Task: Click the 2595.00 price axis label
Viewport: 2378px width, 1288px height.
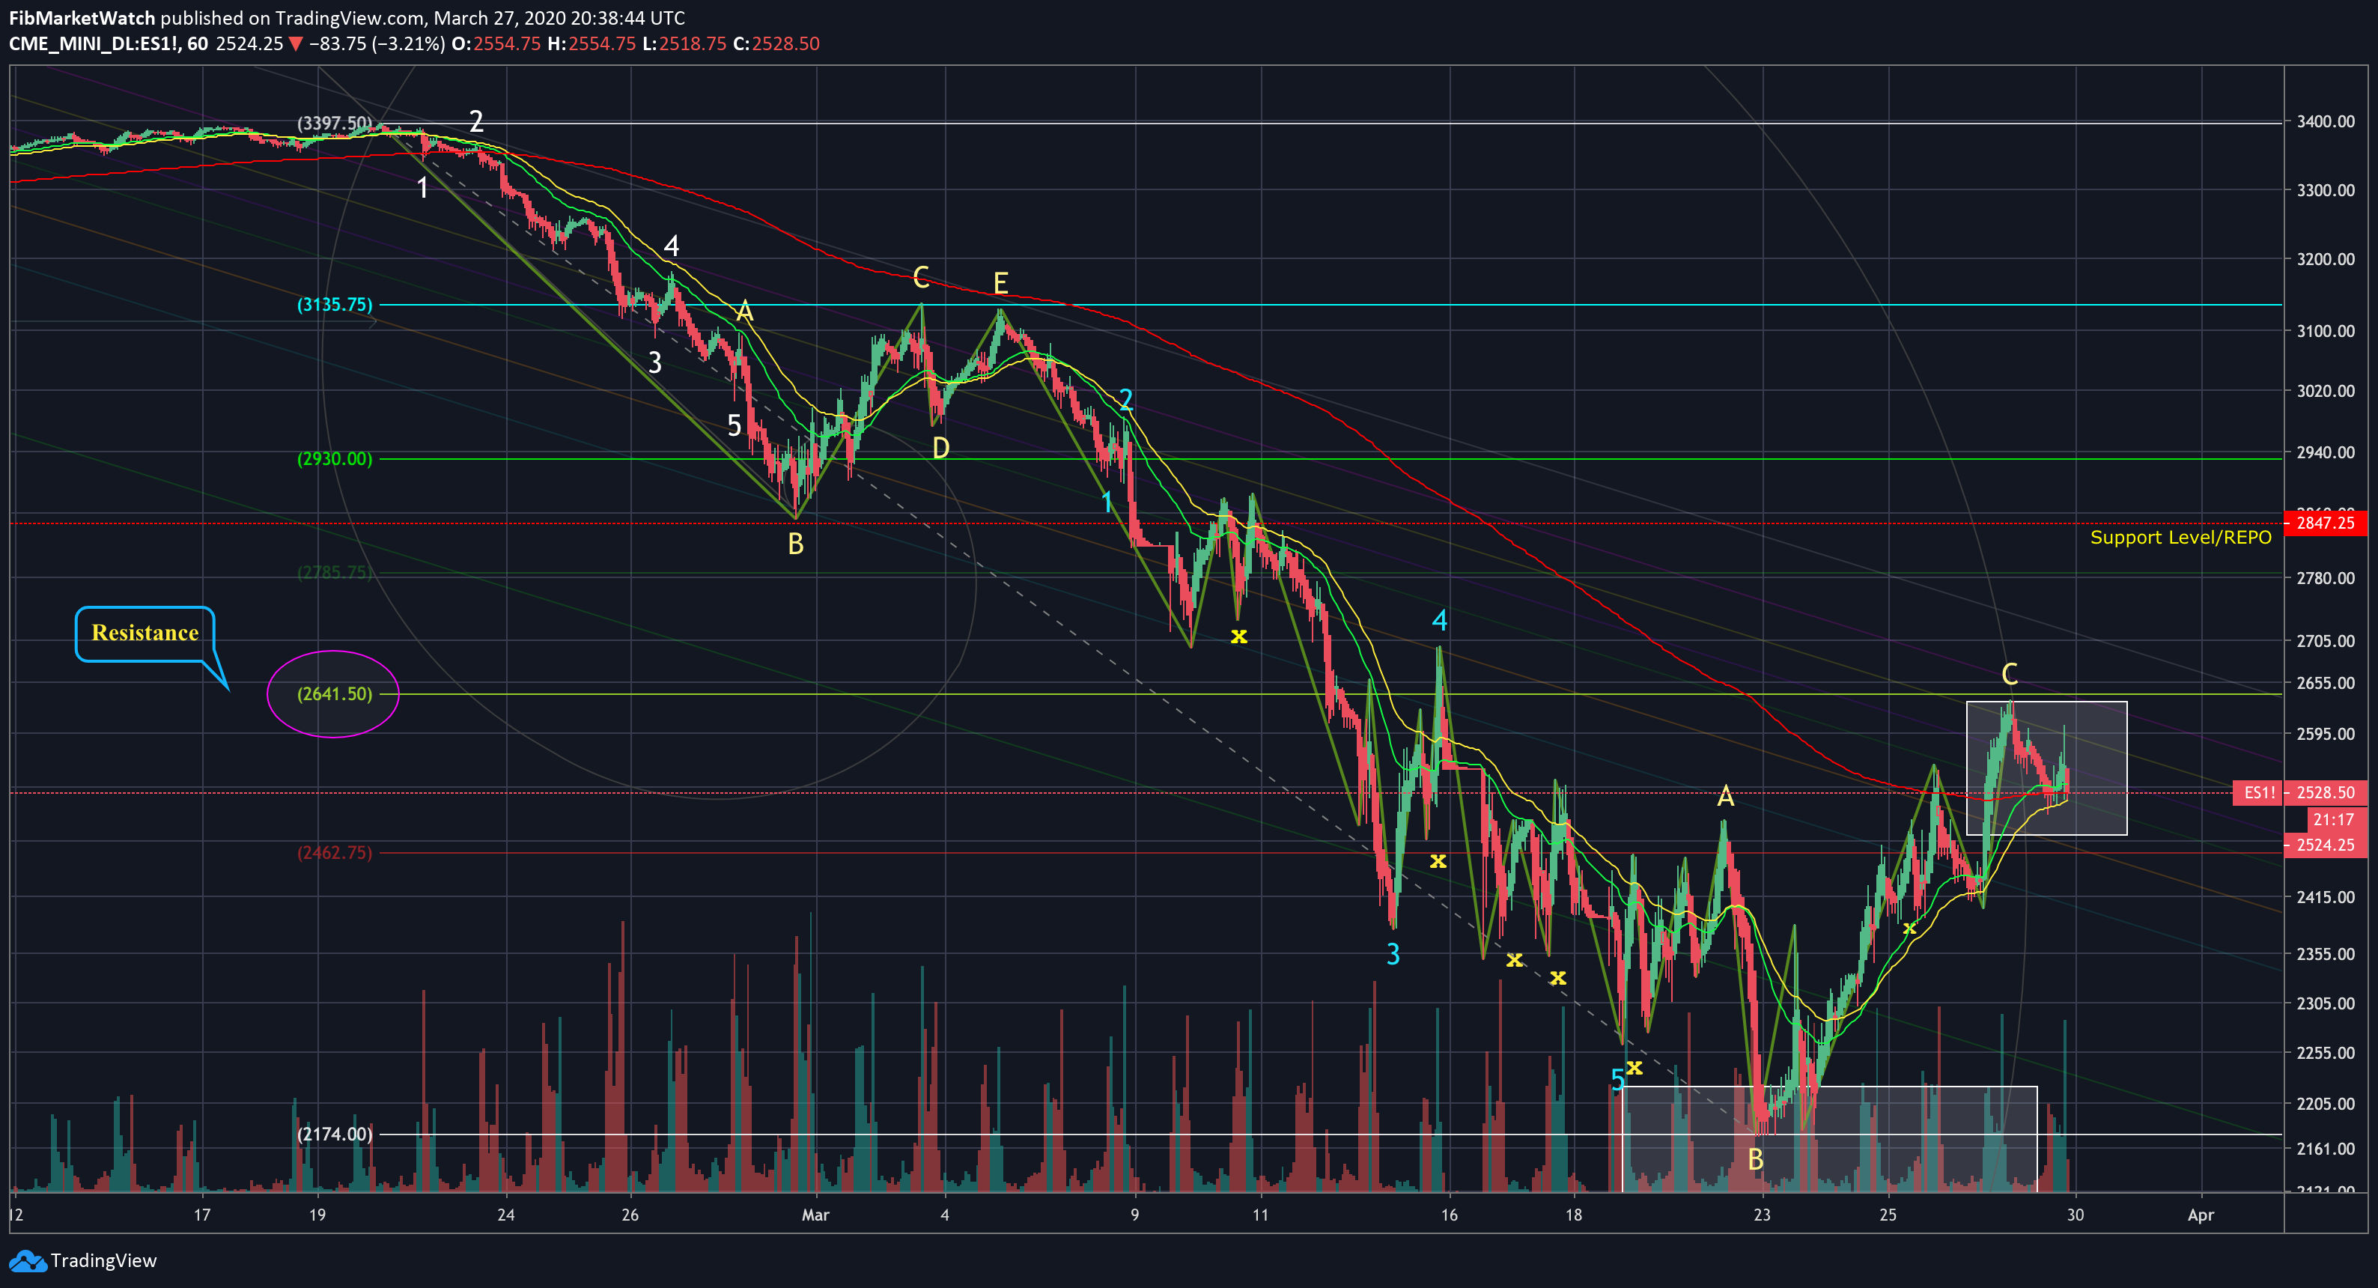Action: [x=2326, y=734]
